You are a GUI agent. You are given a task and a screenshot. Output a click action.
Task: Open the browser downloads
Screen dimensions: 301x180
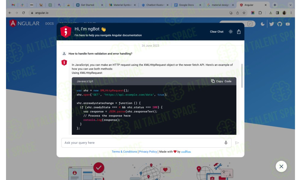[x=271, y=13]
